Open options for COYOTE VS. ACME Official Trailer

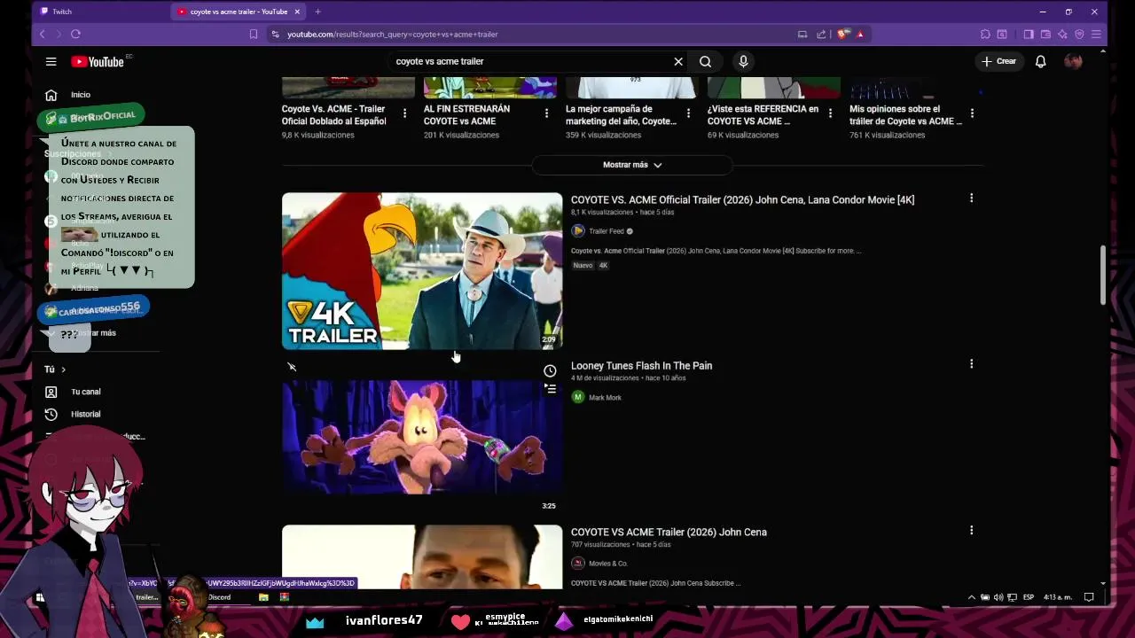coord(971,198)
